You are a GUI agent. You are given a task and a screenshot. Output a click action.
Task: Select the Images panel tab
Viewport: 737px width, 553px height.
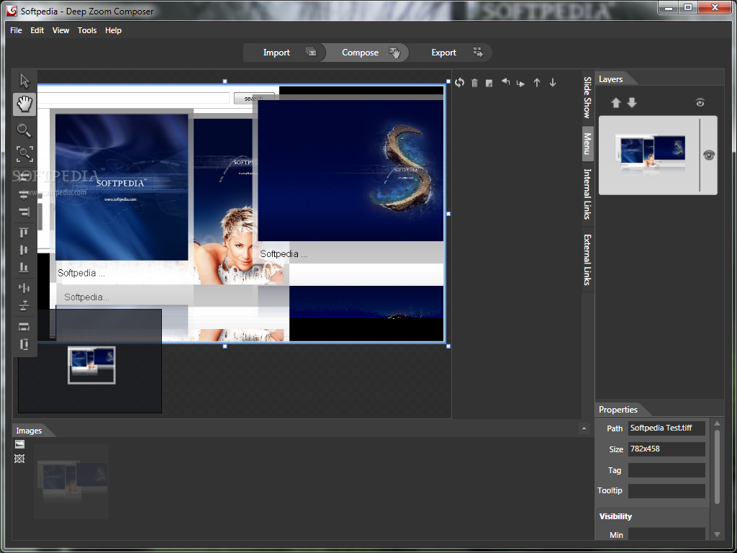[x=29, y=431]
